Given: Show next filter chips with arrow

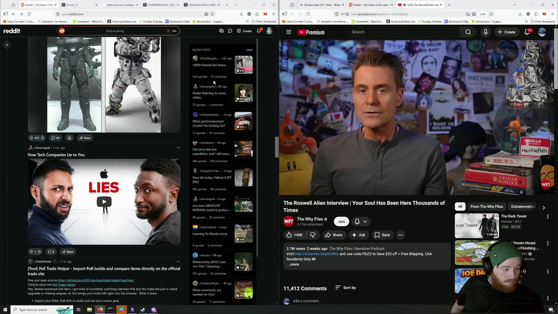Looking at the screenshot, I should (x=544, y=208).
